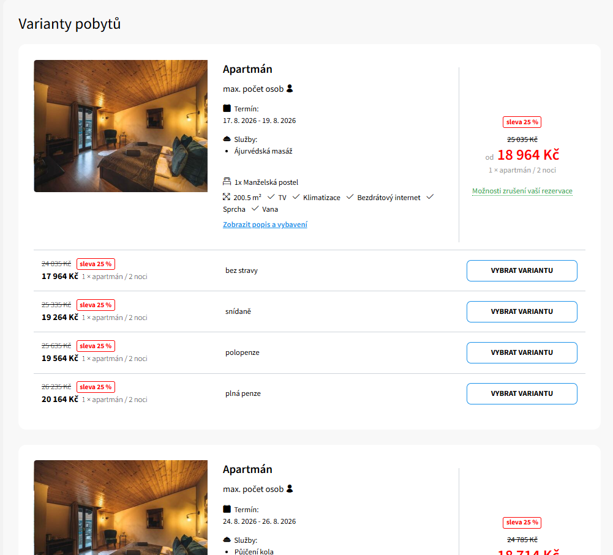Viewport: 613px width, 555px height.
Task: Click 'Bezdrátový internet' amenity text
Action: 389,198
